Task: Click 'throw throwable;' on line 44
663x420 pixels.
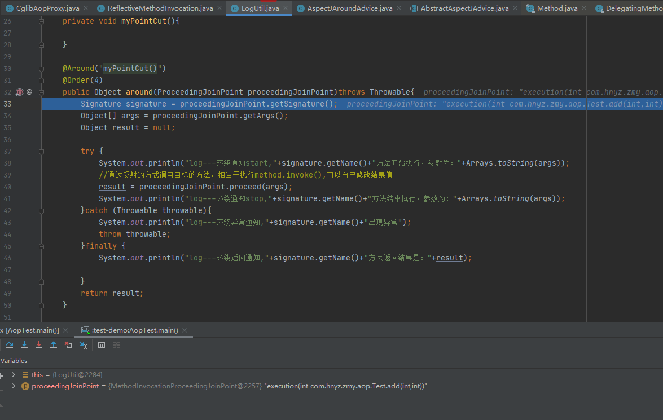Action: click(134, 234)
